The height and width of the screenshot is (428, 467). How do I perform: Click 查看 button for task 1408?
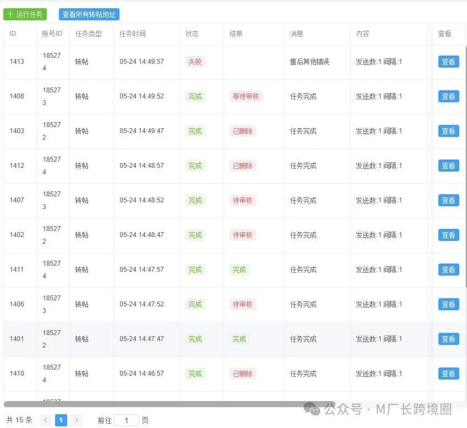pyautogui.click(x=448, y=96)
